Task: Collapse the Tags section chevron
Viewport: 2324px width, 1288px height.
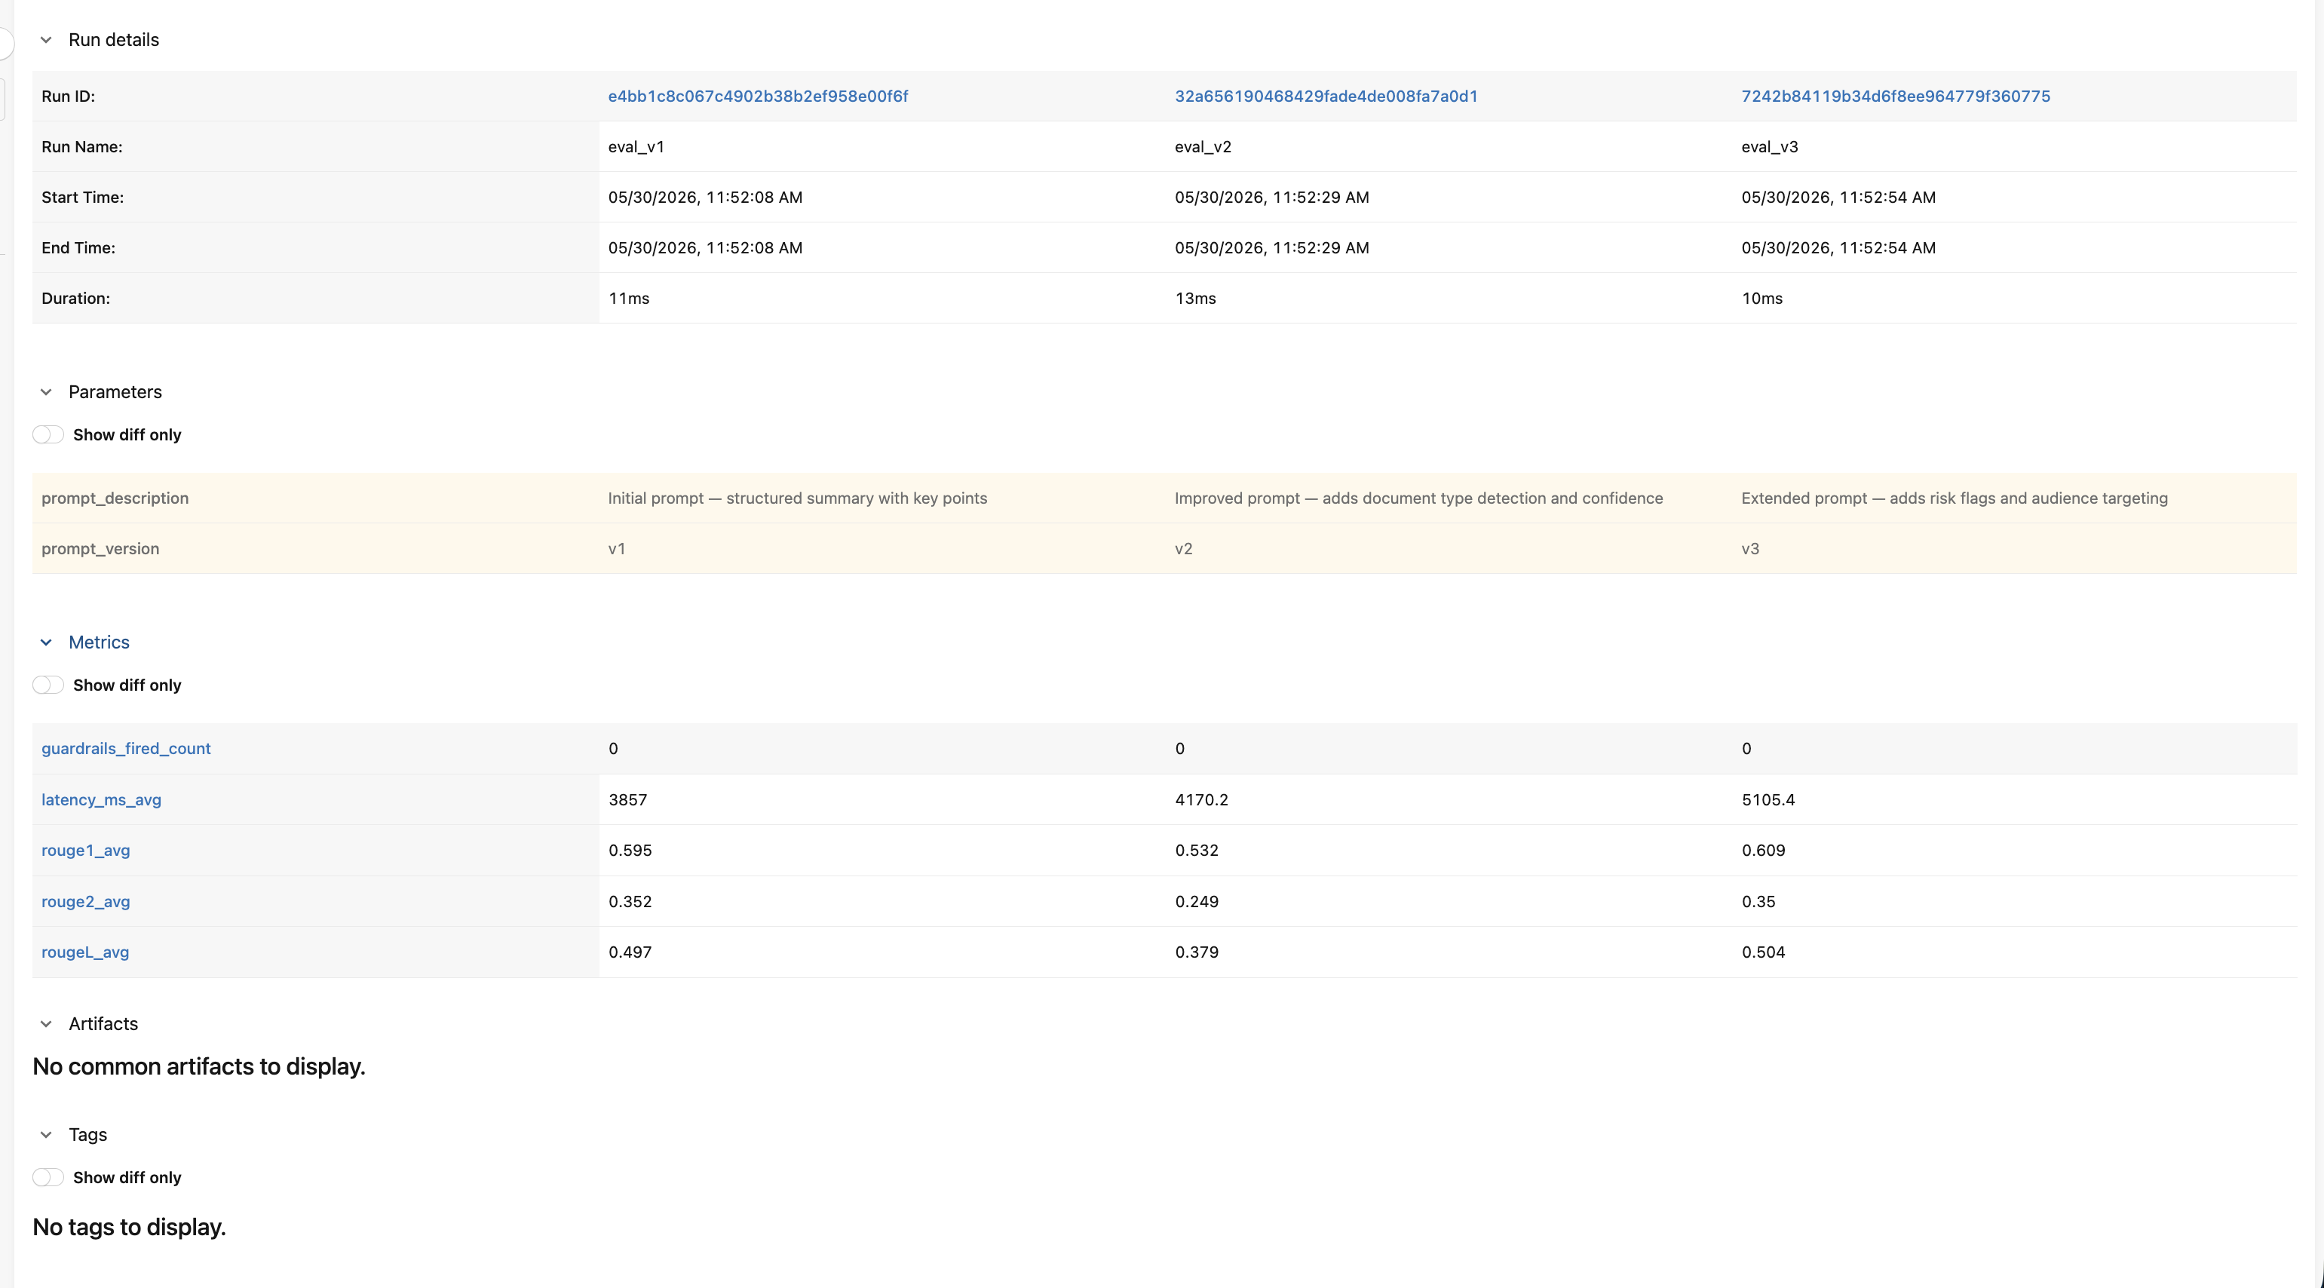Action: pyautogui.click(x=46, y=1135)
